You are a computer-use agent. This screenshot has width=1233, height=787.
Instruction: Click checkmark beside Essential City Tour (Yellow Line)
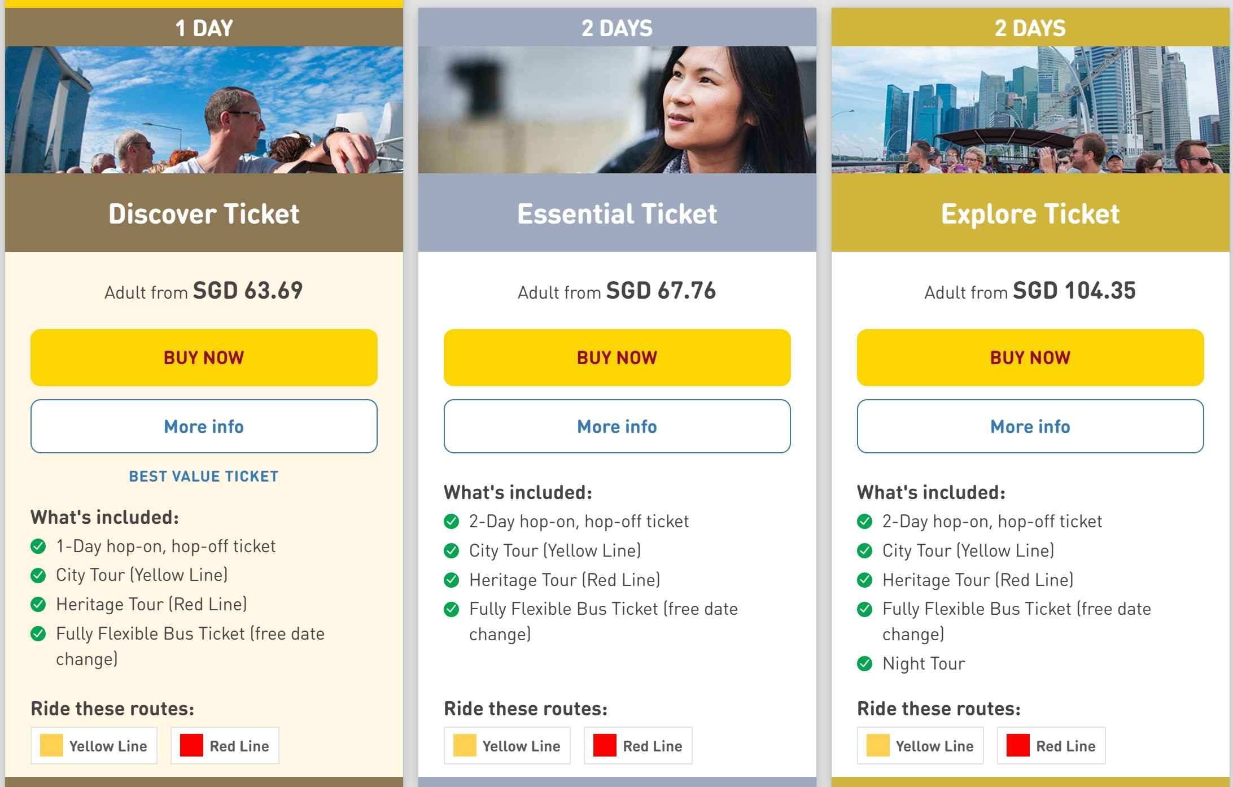(x=451, y=550)
